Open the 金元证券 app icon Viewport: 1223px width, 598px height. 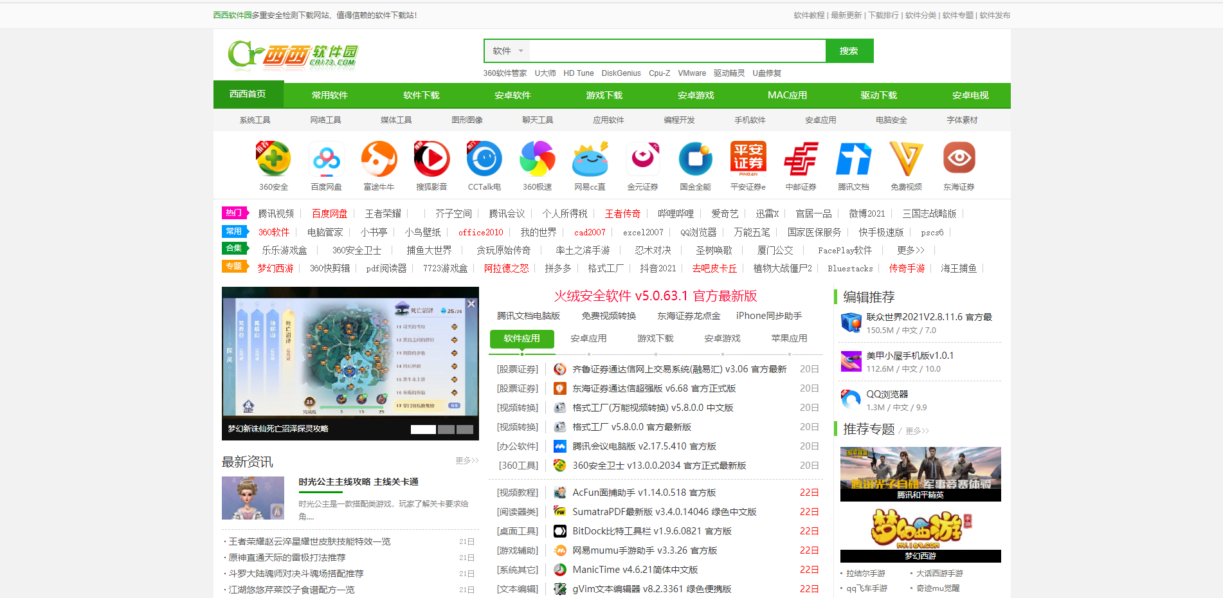click(x=643, y=159)
